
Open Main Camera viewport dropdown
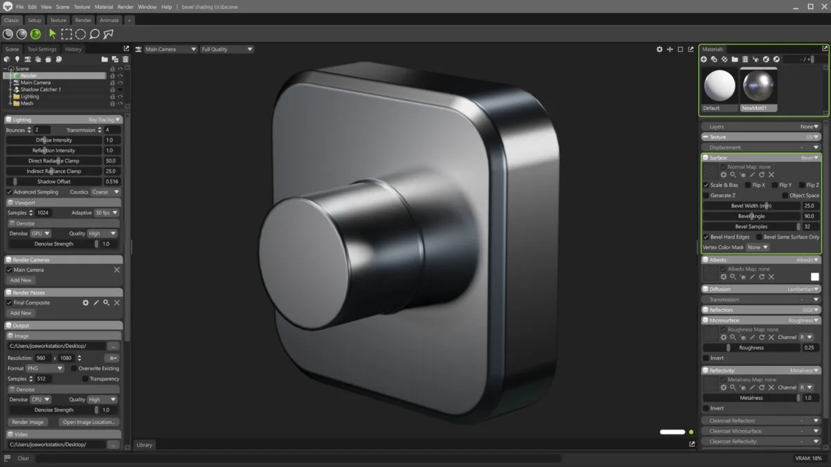[x=170, y=49]
